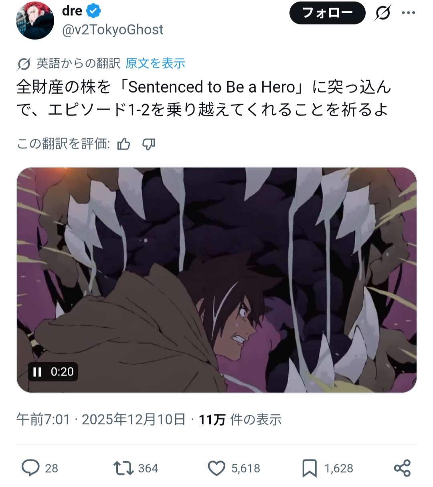Open the share icon menu
Viewport: 433px width, 487px height.
tap(402, 468)
